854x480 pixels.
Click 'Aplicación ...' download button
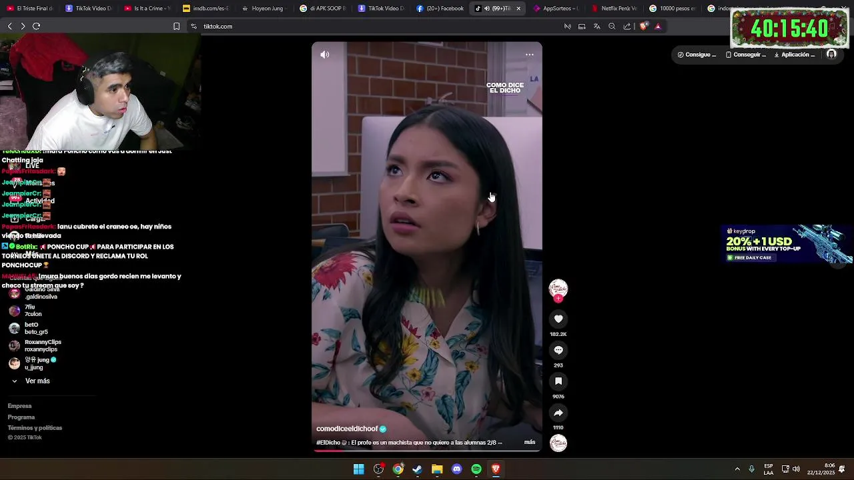point(795,55)
